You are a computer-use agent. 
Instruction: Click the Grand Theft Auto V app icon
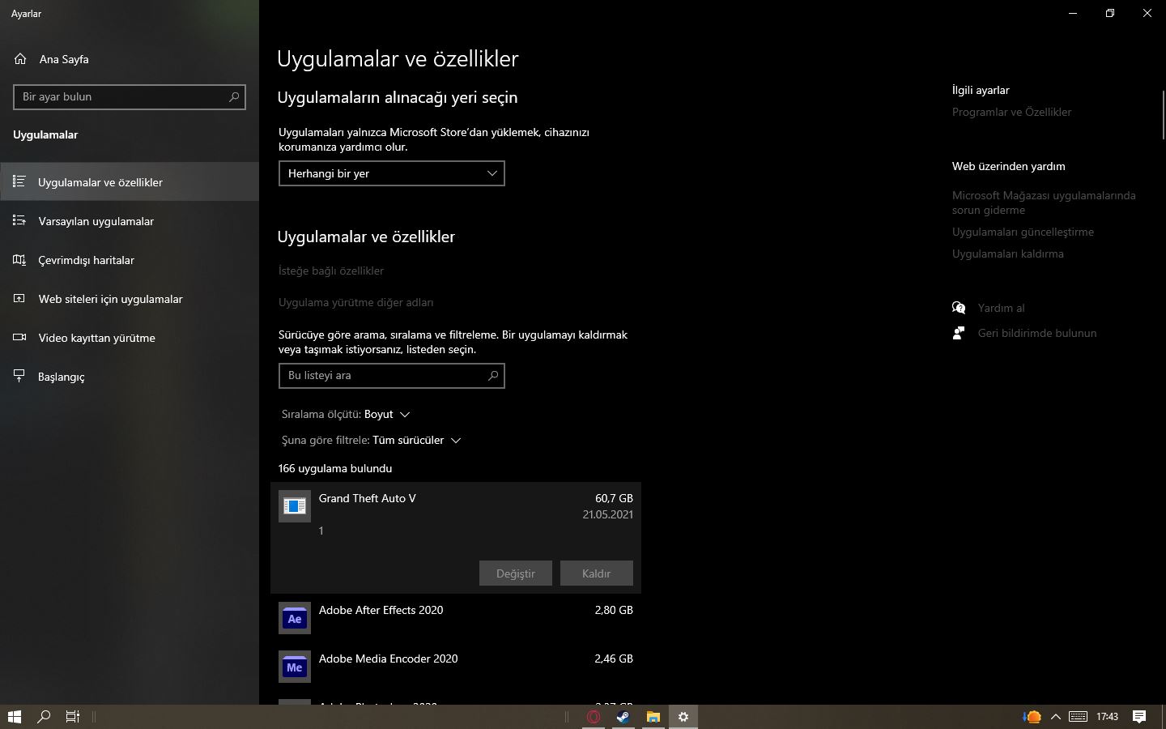click(x=294, y=506)
